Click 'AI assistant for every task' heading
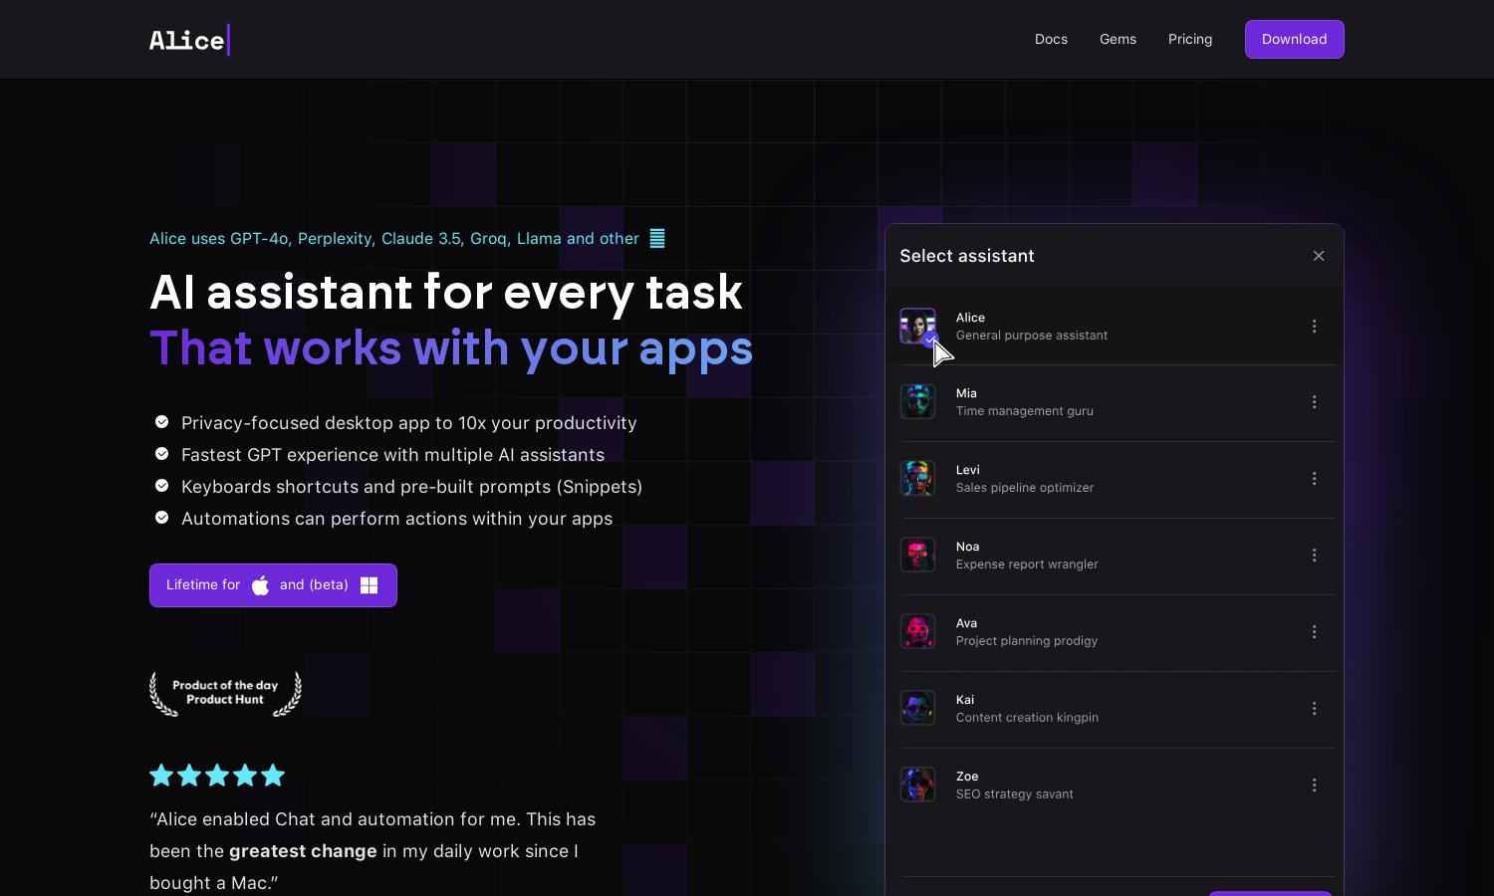This screenshot has width=1494, height=896. (x=446, y=293)
